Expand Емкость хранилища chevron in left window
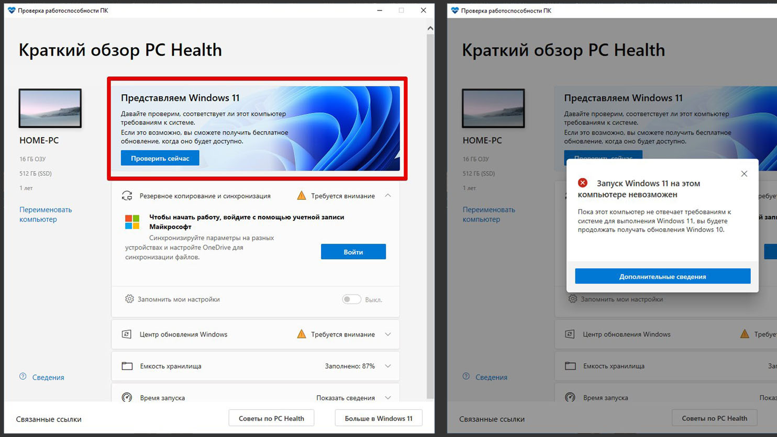The height and width of the screenshot is (437, 777). [x=388, y=366]
